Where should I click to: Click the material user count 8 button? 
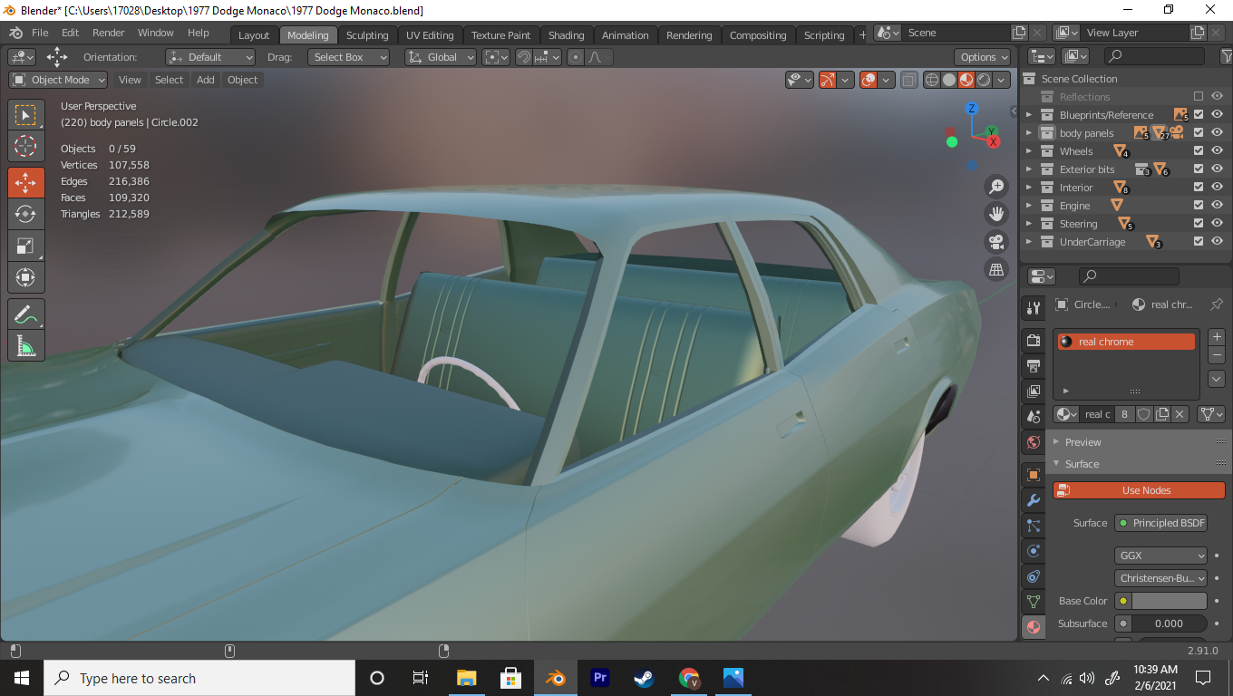(1124, 414)
